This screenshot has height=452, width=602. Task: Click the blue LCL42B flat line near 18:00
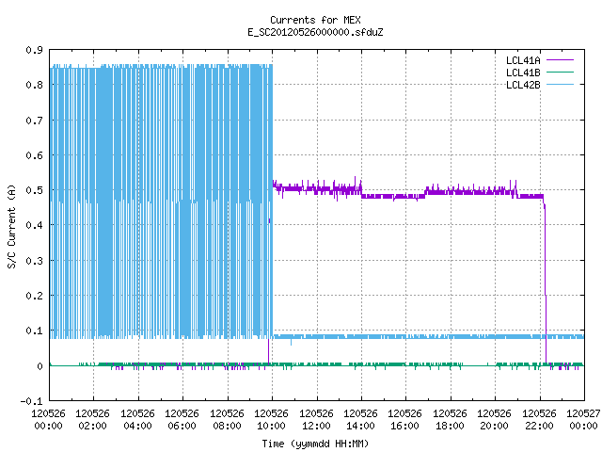click(x=450, y=337)
